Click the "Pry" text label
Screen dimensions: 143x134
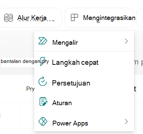pos(30,89)
